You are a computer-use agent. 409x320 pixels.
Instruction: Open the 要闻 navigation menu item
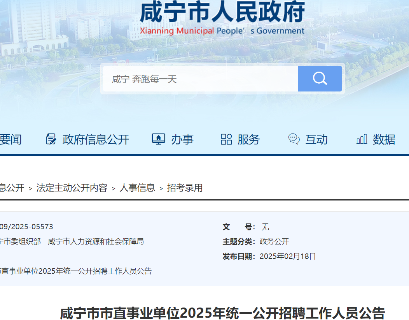[10, 139]
